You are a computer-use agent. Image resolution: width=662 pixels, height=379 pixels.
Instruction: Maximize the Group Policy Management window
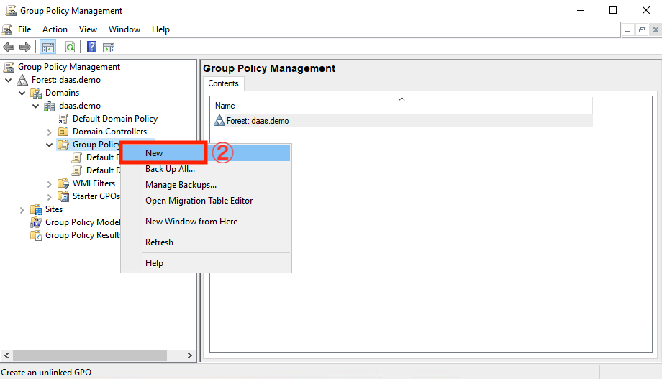[x=613, y=10]
